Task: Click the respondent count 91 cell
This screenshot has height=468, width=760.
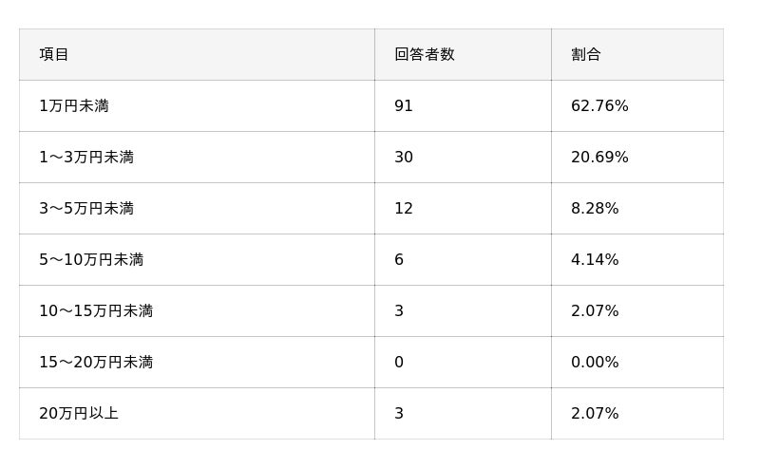Action: [x=404, y=106]
